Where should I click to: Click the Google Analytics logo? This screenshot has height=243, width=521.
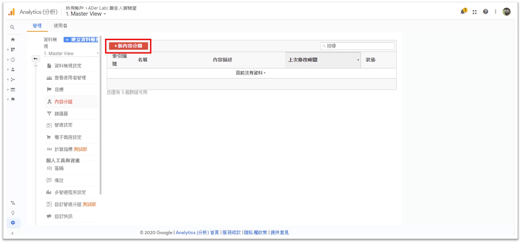coord(12,12)
